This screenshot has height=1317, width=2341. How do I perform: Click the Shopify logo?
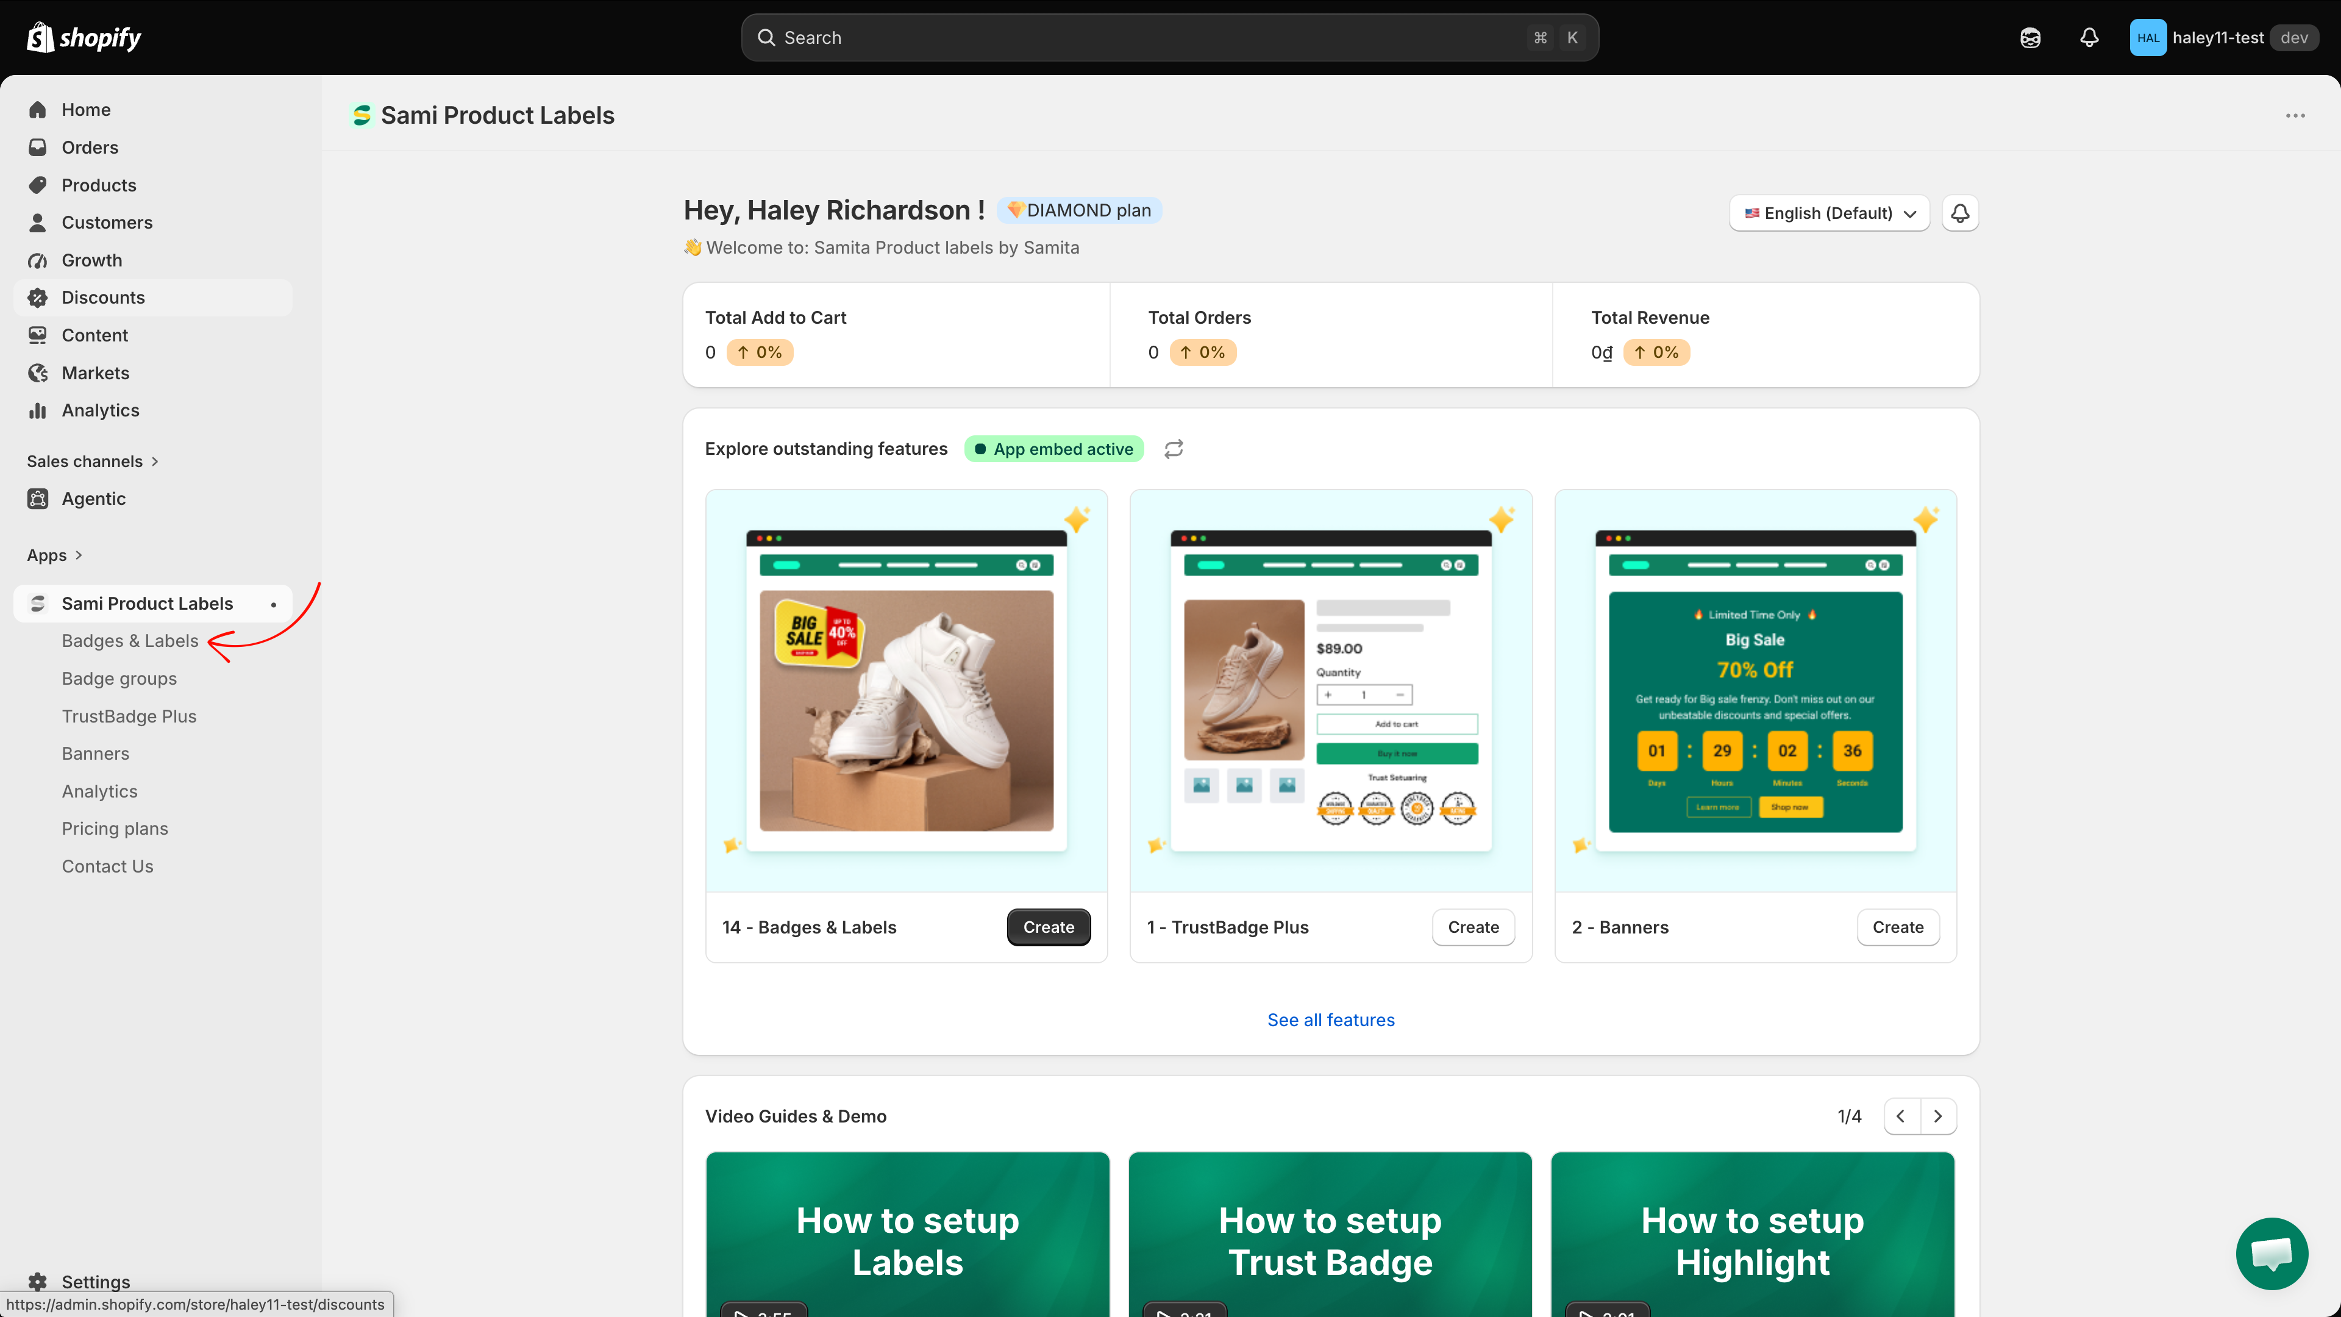coord(84,37)
